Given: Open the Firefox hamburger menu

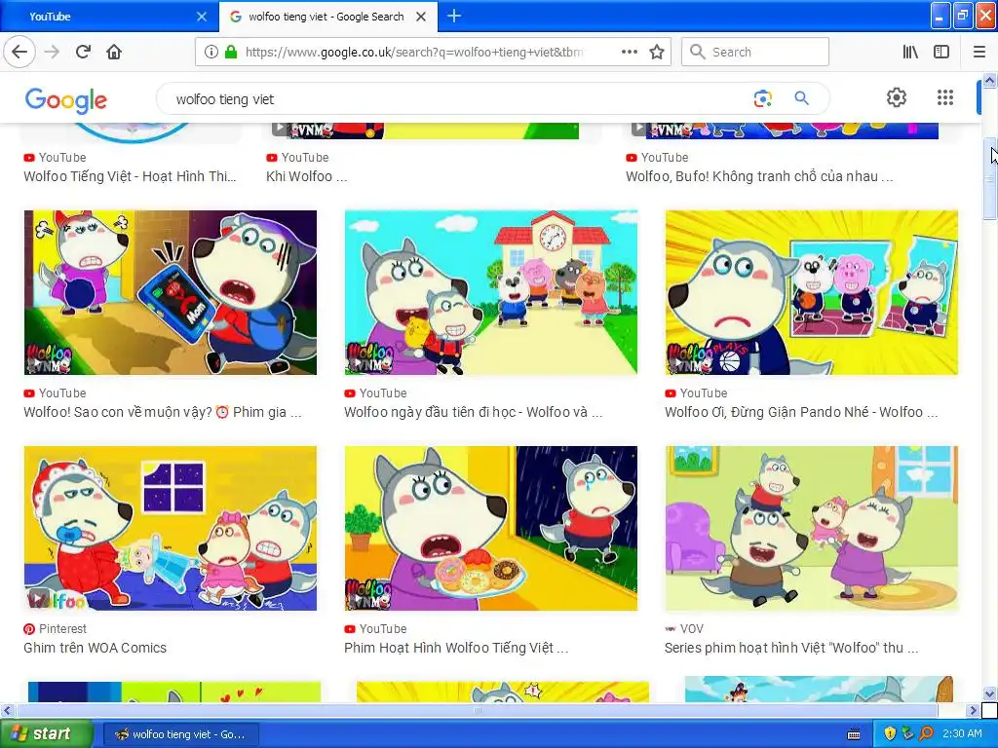Looking at the screenshot, I should pos(979,53).
